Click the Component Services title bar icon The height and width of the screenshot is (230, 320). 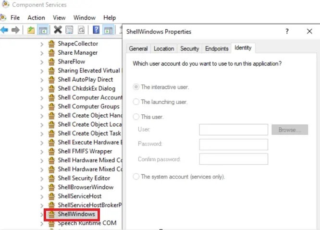(5, 4)
